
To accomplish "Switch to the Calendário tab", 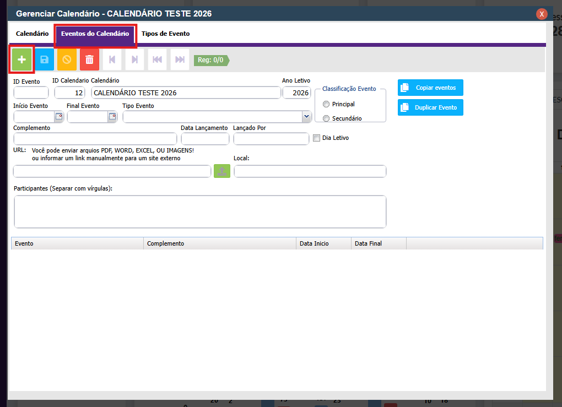I will (x=32, y=34).
